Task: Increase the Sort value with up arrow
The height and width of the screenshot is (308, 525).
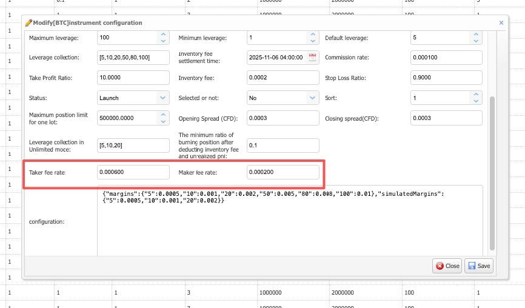Action: (x=476, y=95)
